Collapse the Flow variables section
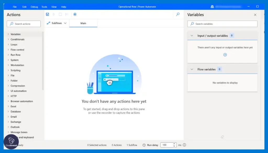This screenshot has height=153, width=268. pyautogui.click(x=192, y=69)
